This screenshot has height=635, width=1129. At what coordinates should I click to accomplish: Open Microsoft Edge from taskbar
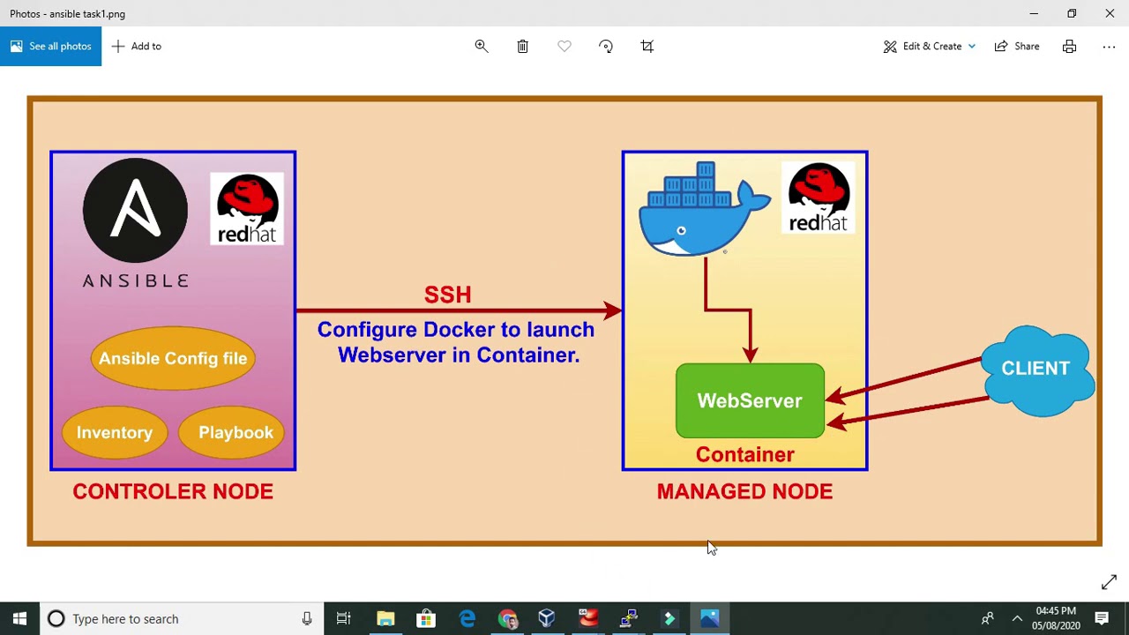(467, 618)
